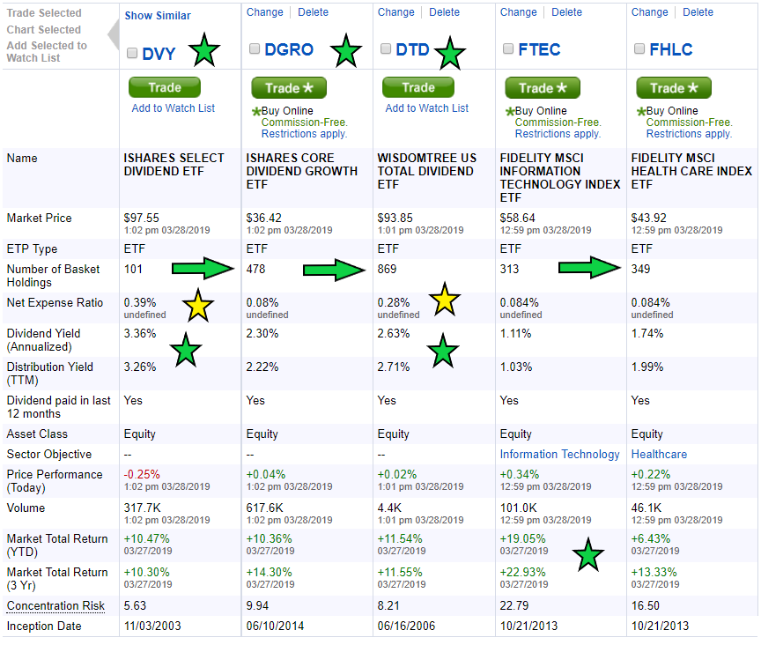Click Change link above DGRO column
The width and height of the screenshot is (761, 645).
[265, 12]
